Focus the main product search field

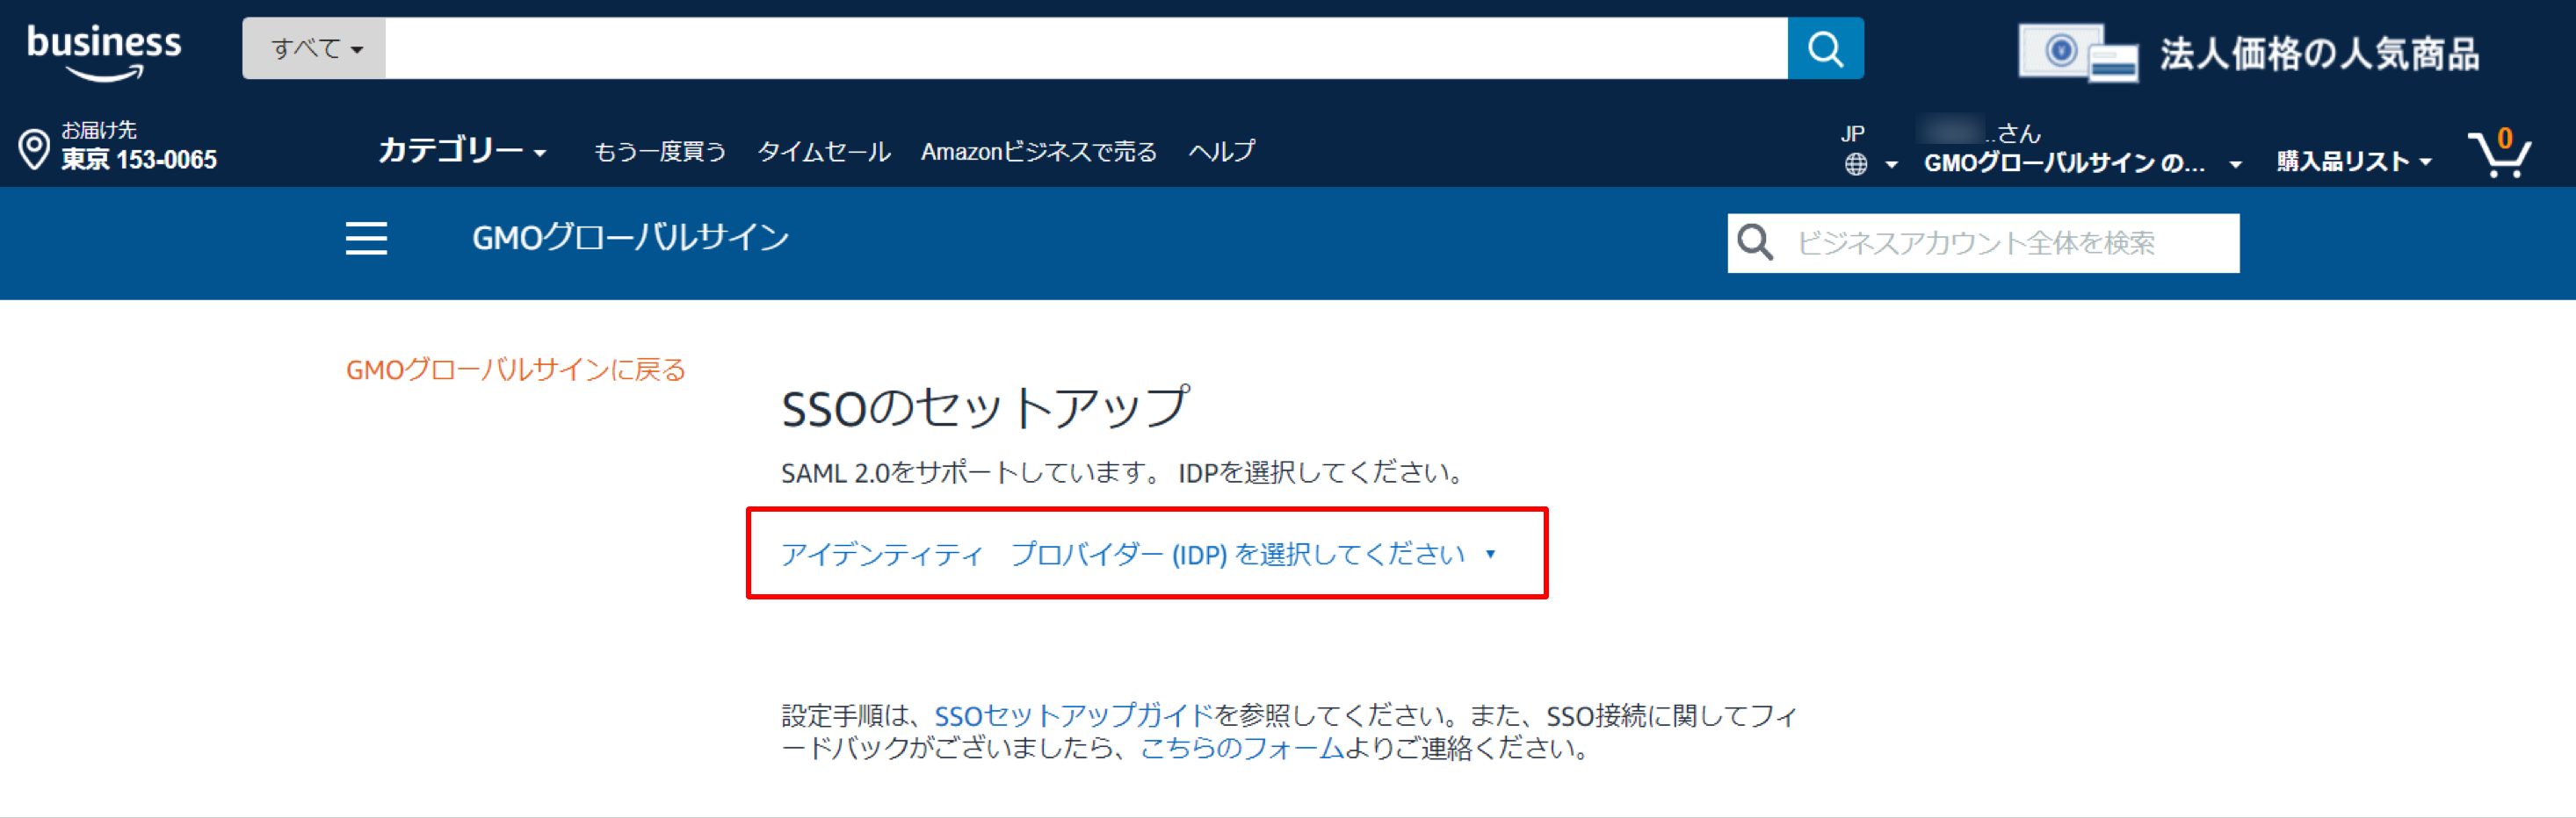tap(1086, 48)
